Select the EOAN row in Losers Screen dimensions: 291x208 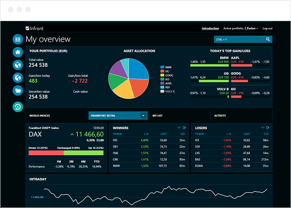pos(232,166)
